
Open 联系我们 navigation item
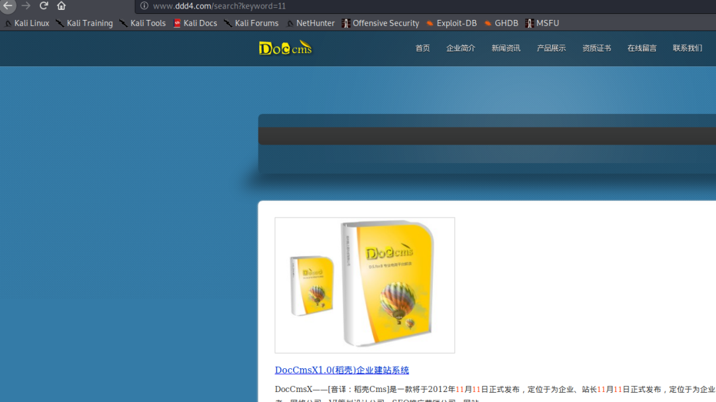[687, 48]
